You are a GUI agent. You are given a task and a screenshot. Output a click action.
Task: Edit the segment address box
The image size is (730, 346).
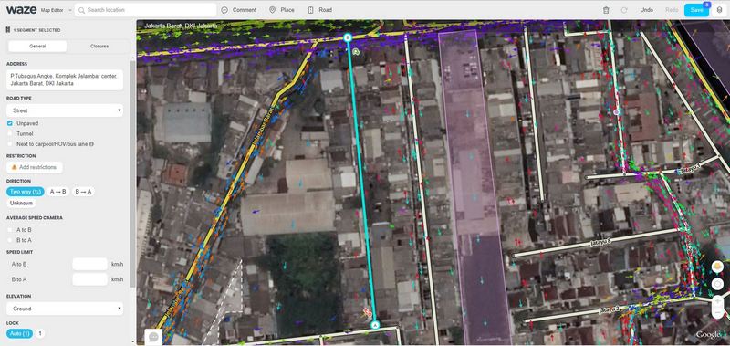coord(65,79)
